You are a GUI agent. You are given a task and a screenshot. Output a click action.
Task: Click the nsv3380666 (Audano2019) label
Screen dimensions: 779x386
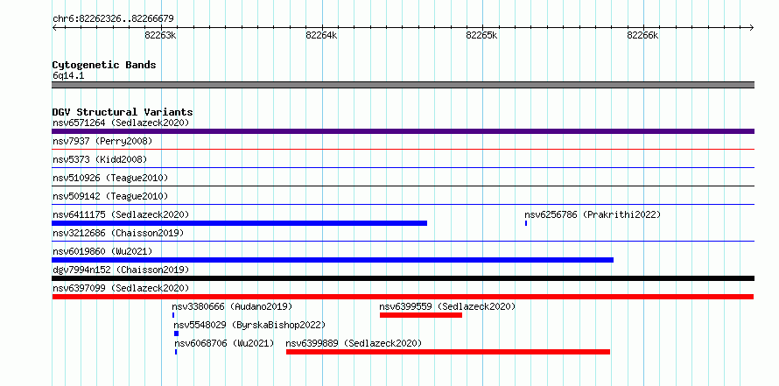point(232,306)
